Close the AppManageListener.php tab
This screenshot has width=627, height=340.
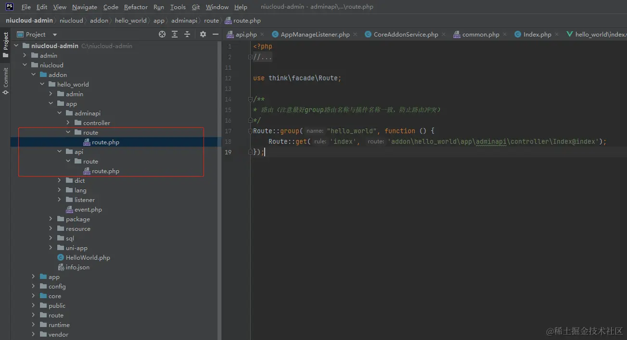(x=355, y=35)
